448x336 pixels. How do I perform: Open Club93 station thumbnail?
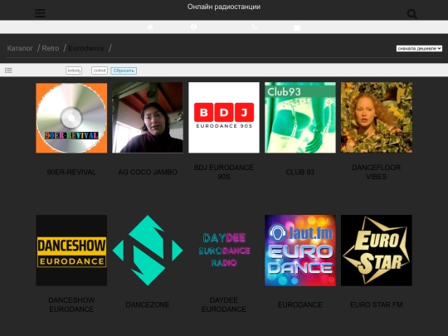tap(300, 118)
